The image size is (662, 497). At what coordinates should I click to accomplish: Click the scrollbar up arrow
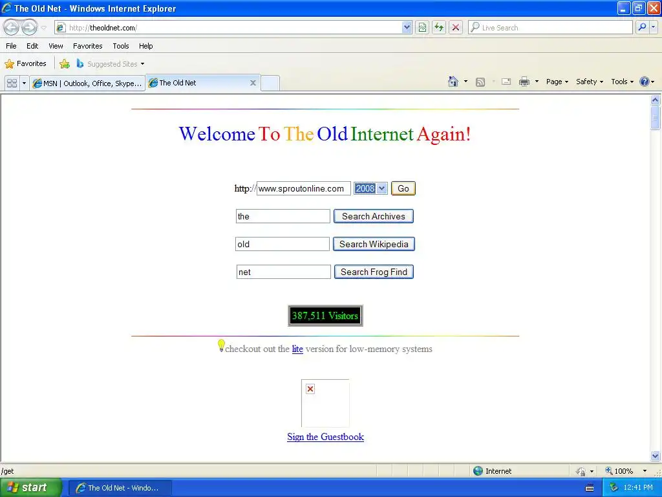656,100
